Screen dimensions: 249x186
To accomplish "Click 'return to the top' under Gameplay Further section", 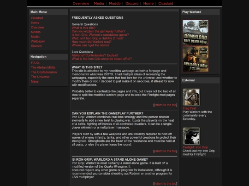I will coord(166,151).
